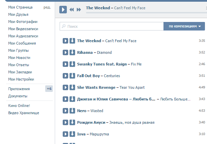The width and height of the screenshot is (207, 144).
Task: Play Fall Out Boy – Centuries
Action: pos(65,76)
